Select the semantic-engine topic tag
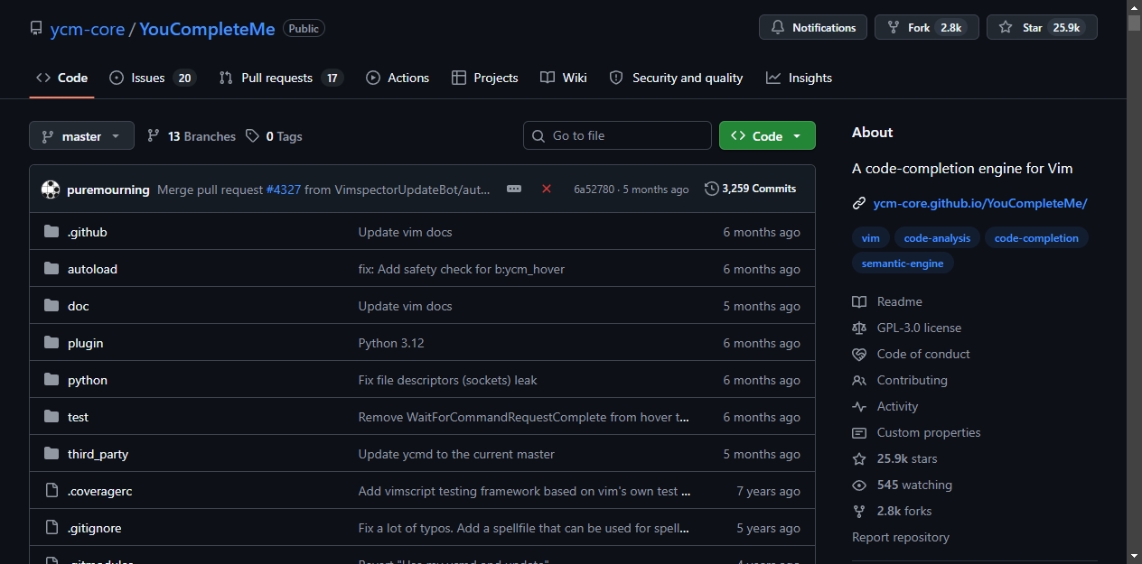 coord(903,264)
